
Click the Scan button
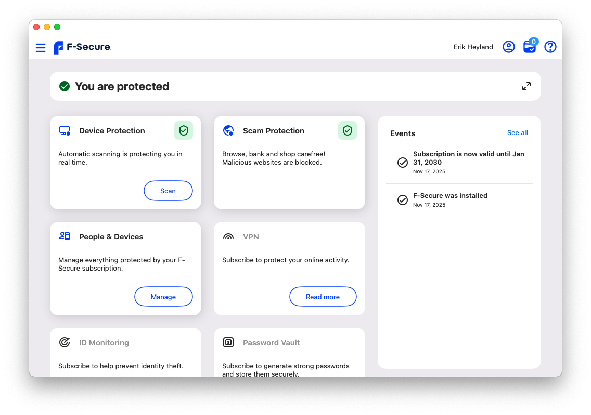(x=168, y=191)
